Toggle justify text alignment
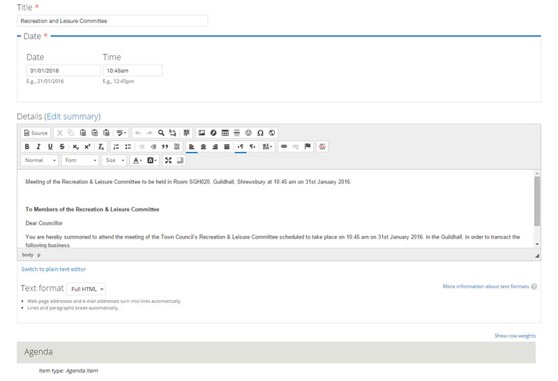 227,147
